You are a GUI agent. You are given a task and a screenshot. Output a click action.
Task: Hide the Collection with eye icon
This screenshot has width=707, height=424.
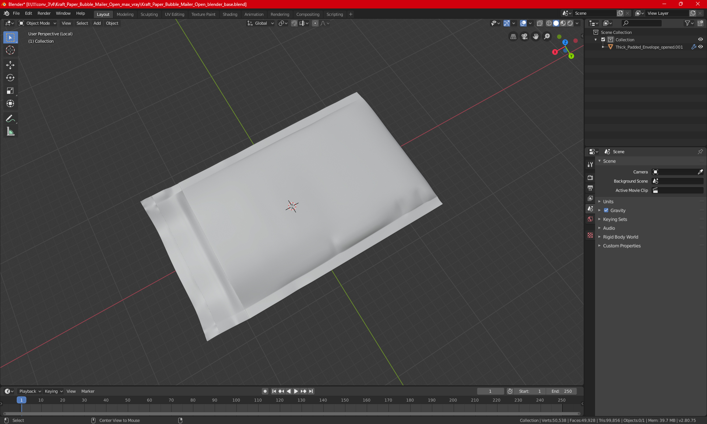coord(700,40)
